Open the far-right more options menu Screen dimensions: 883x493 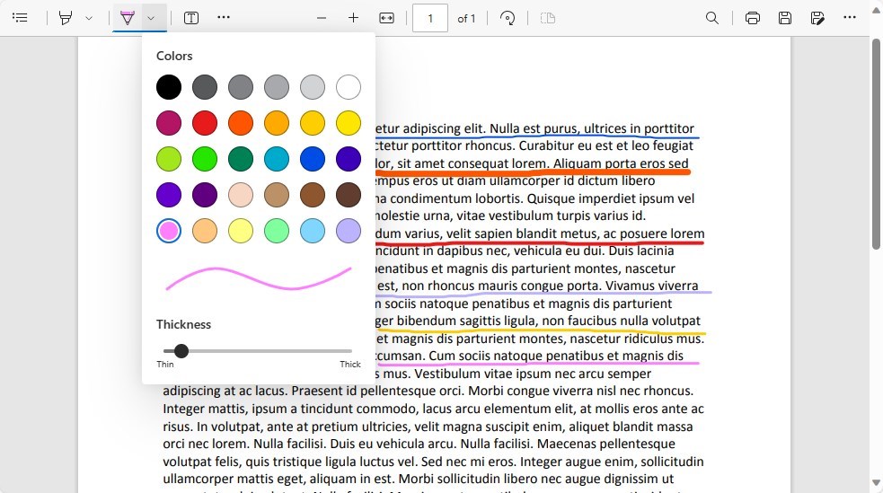coord(850,18)
